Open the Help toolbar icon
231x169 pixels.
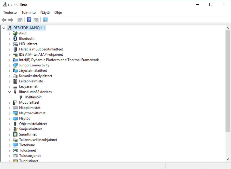click(29, 20)
